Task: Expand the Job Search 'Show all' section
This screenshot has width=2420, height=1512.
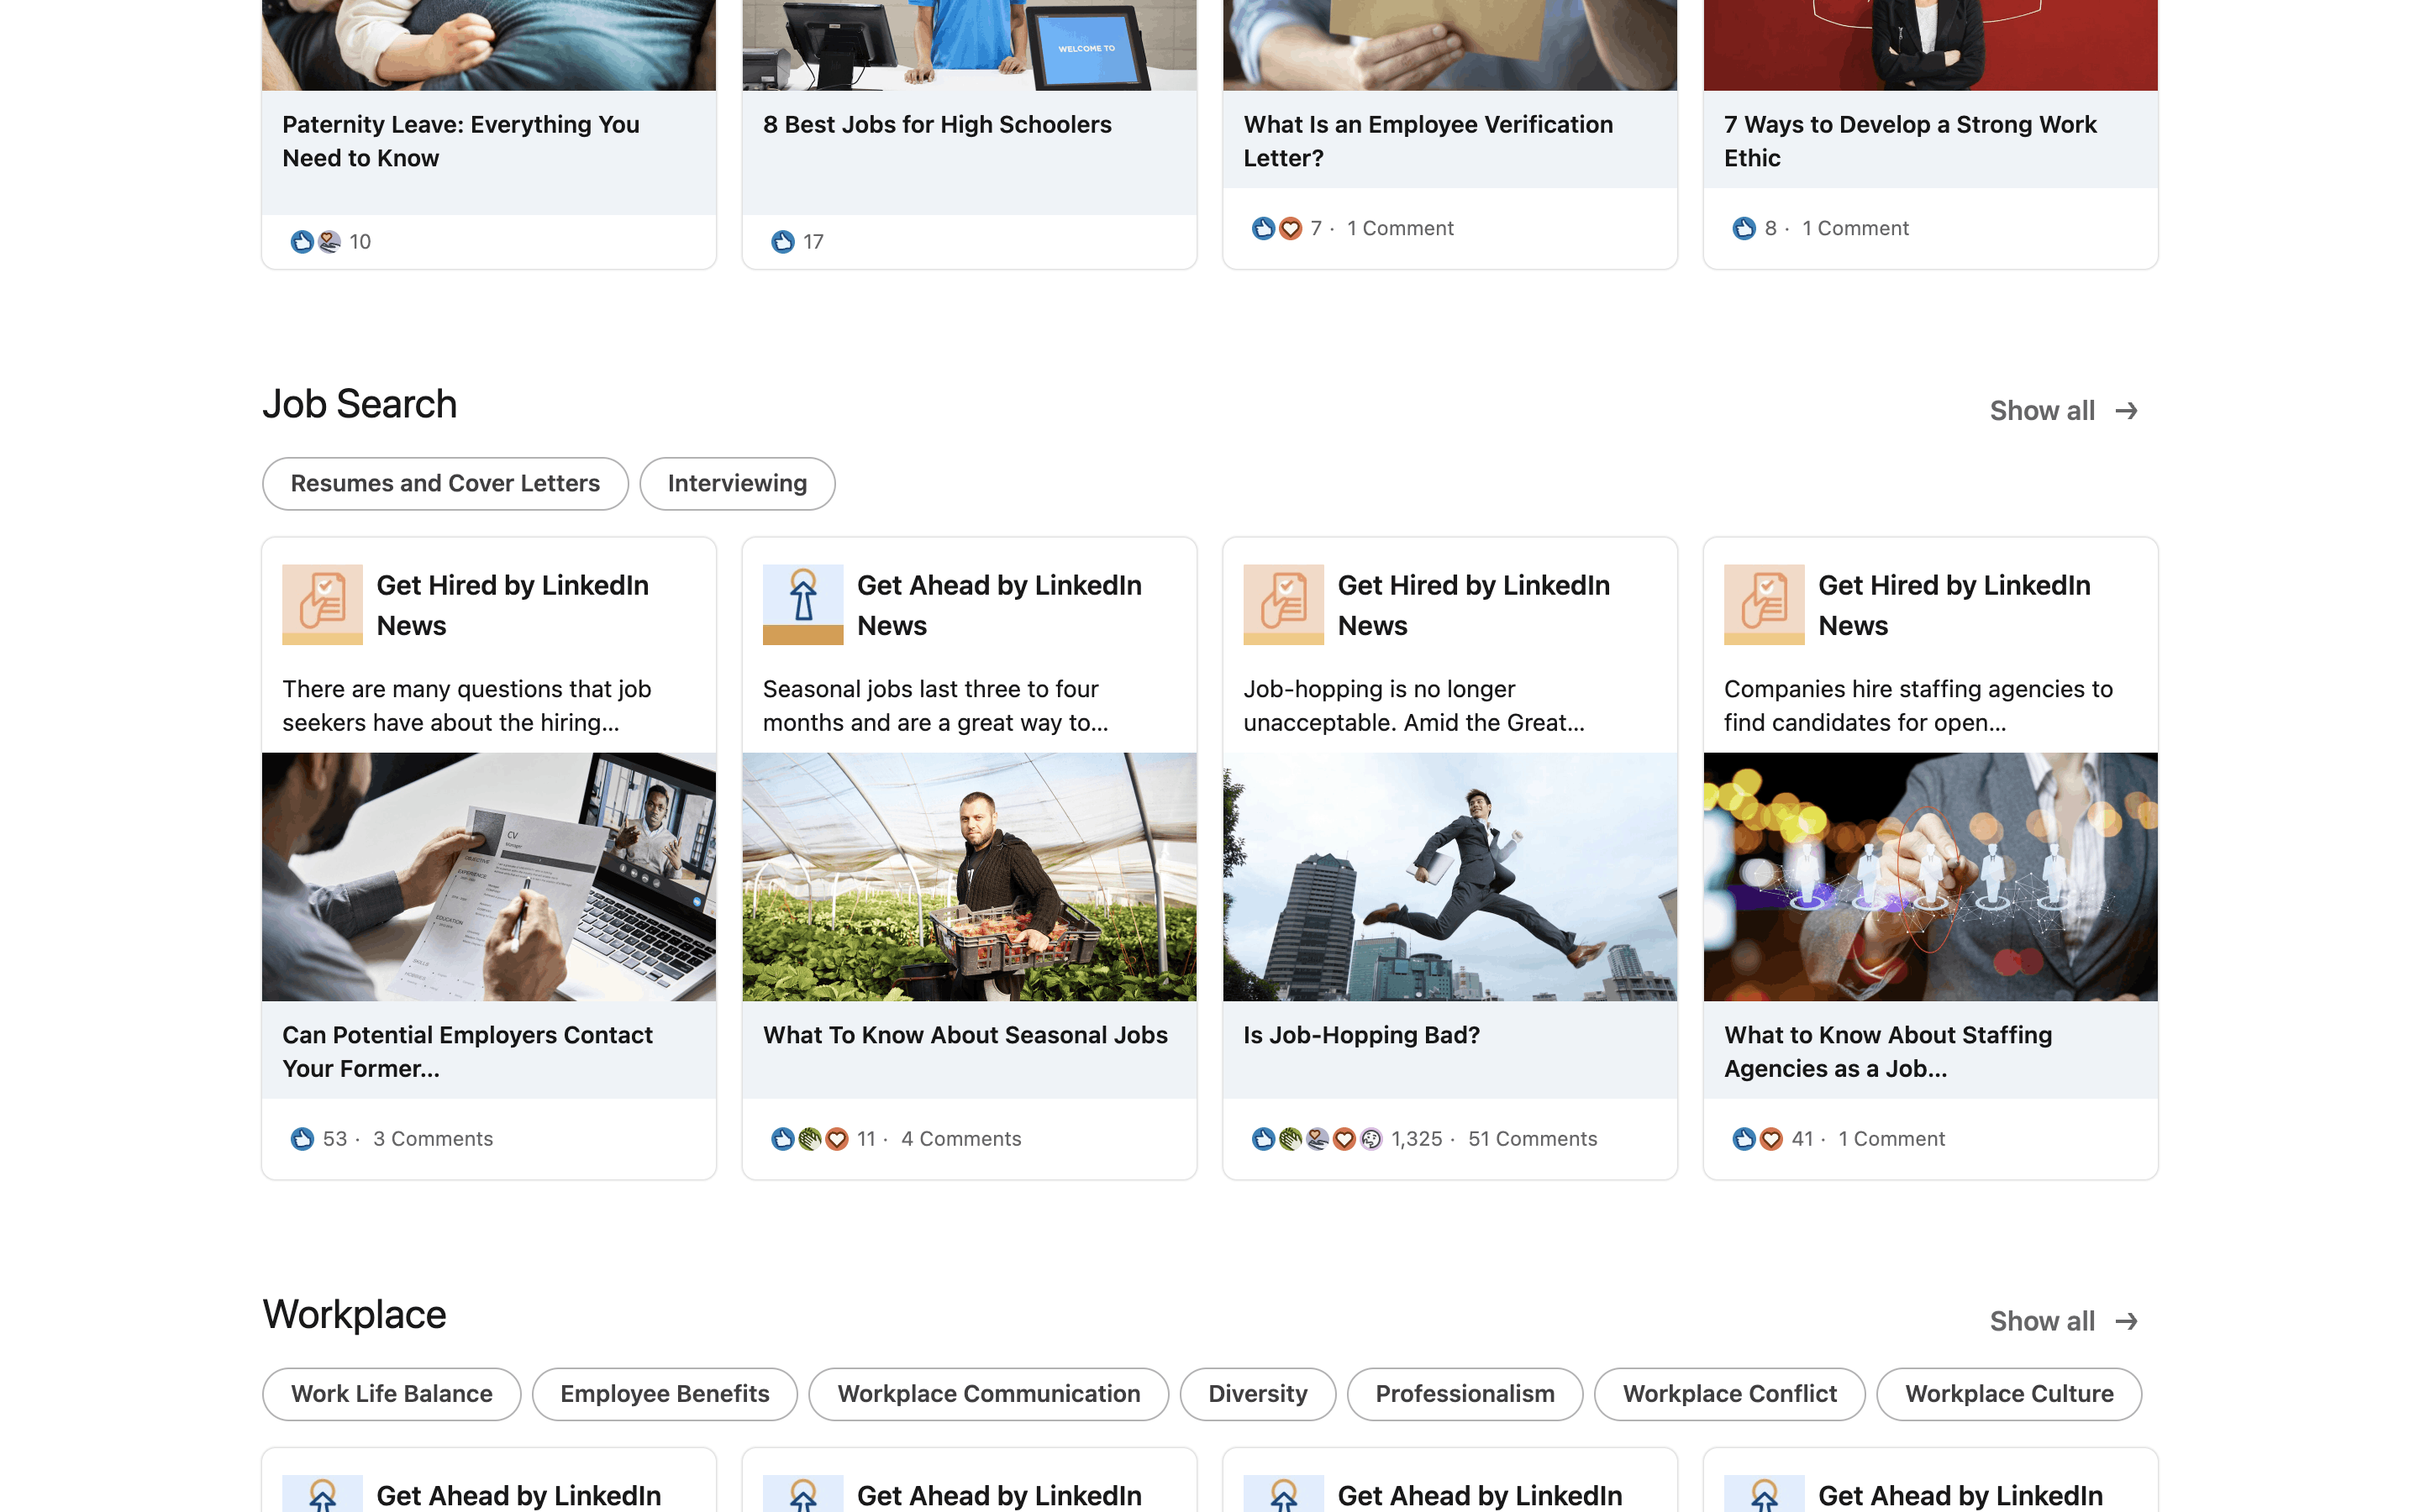Action: click(2063, 409)
